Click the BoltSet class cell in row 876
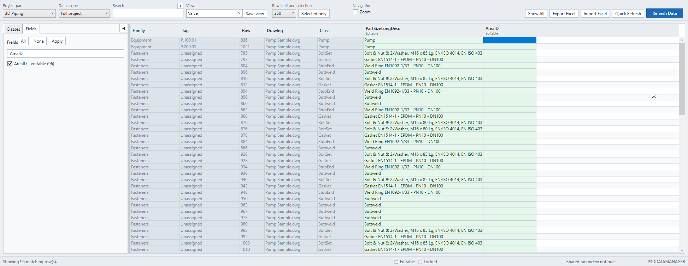Image resolution: width=688 pixels, height=266 pixels. tap(340, 129)
